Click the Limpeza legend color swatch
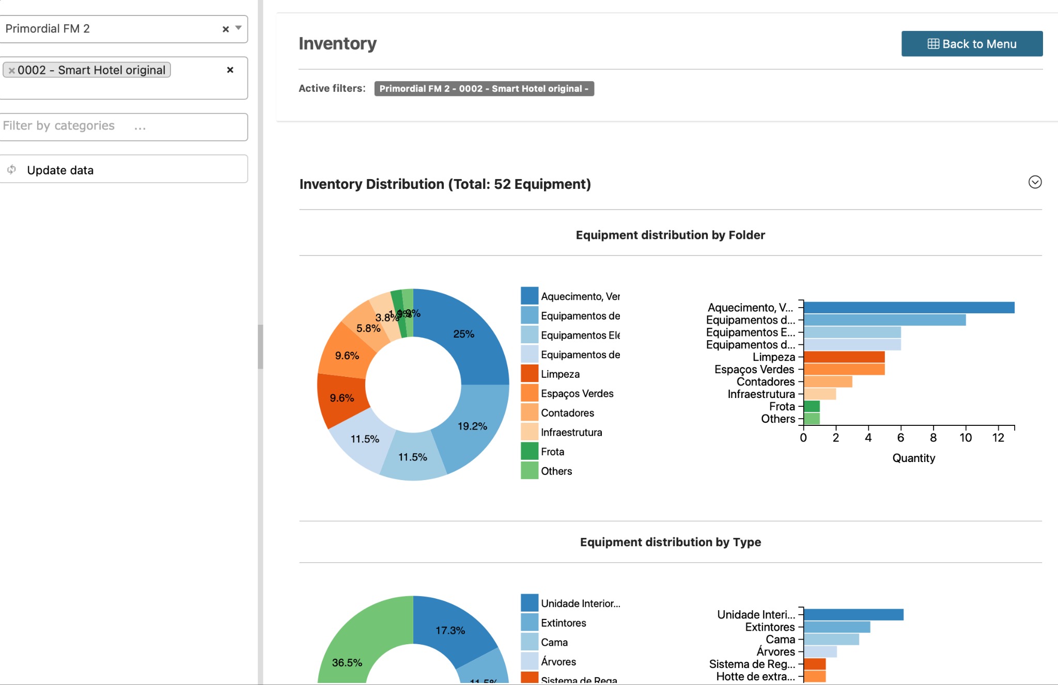1058x685 pixels. (529, 374)
